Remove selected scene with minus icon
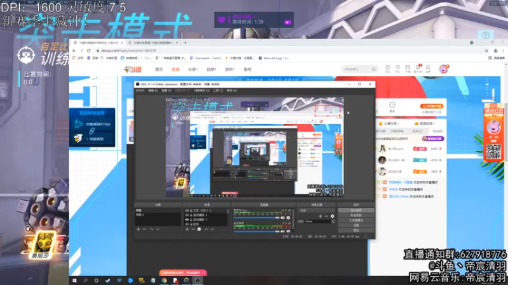The height and width of the screenshot is (285, 508). coord(144,229)
